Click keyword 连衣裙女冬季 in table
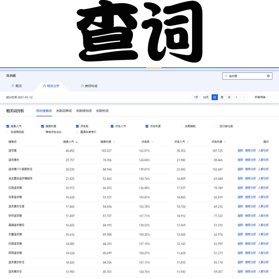Screen dimensions: 279x279 16,206
